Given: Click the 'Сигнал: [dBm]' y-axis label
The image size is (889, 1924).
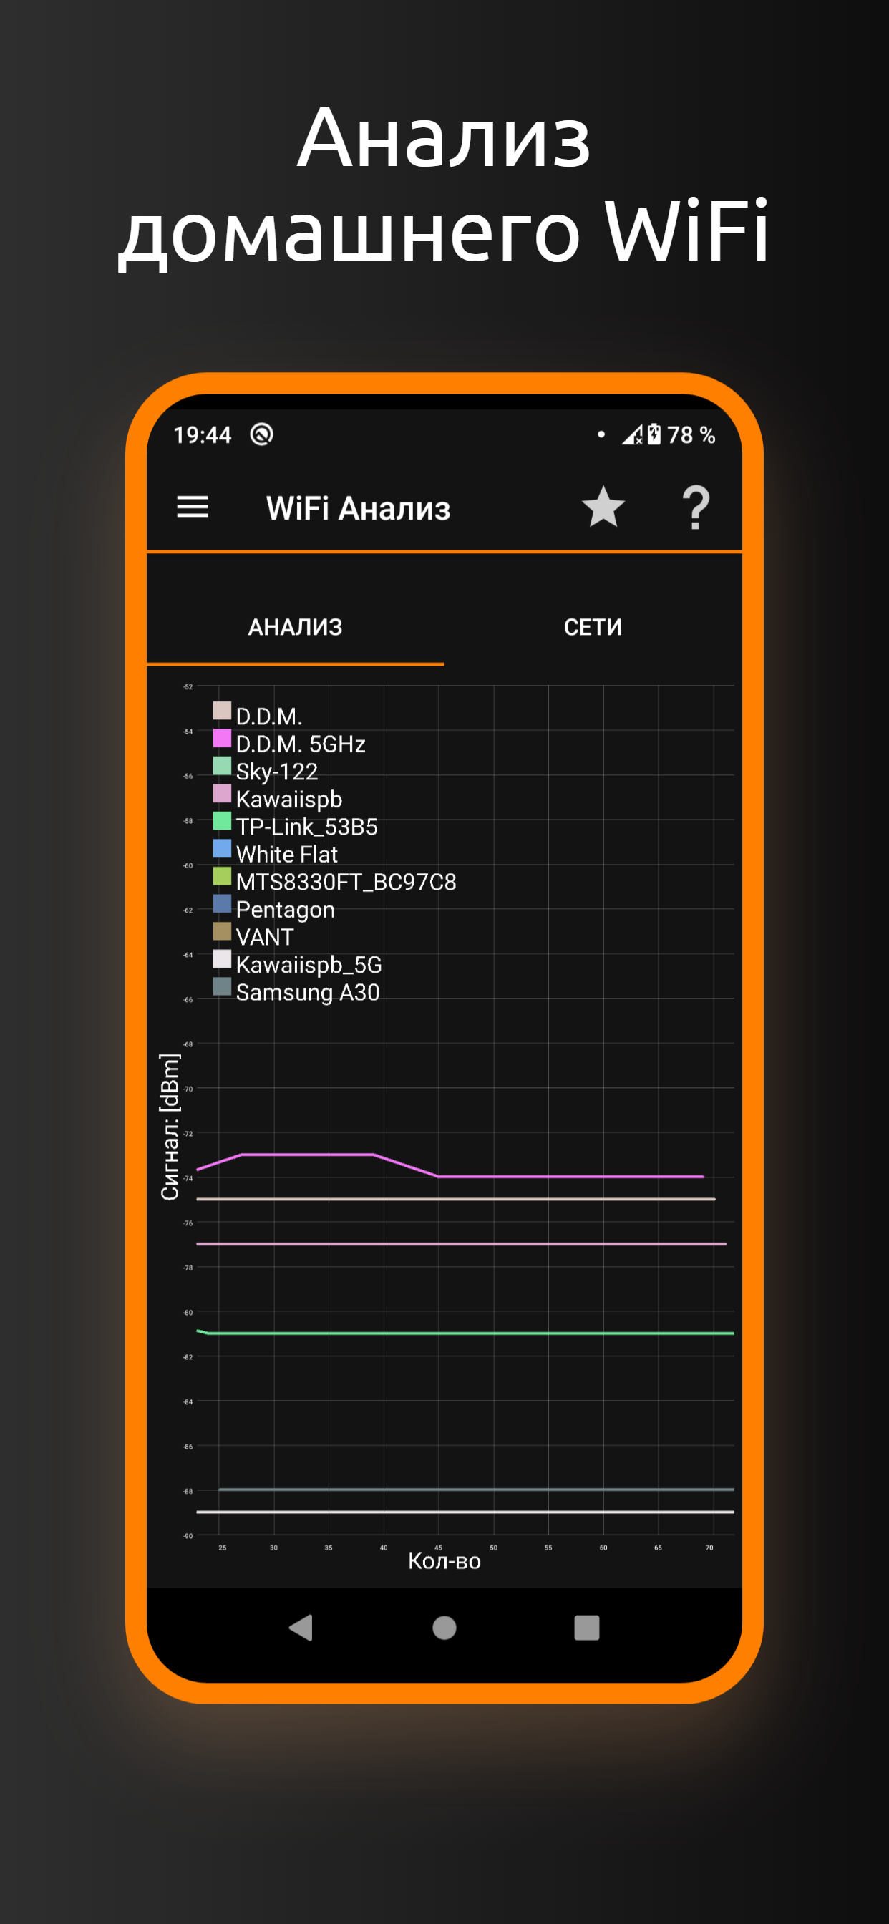Looking at the screenshot, I should pos(170,1127).
